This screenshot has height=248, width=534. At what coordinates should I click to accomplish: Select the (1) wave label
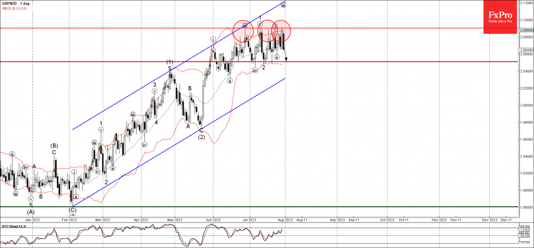169,62
